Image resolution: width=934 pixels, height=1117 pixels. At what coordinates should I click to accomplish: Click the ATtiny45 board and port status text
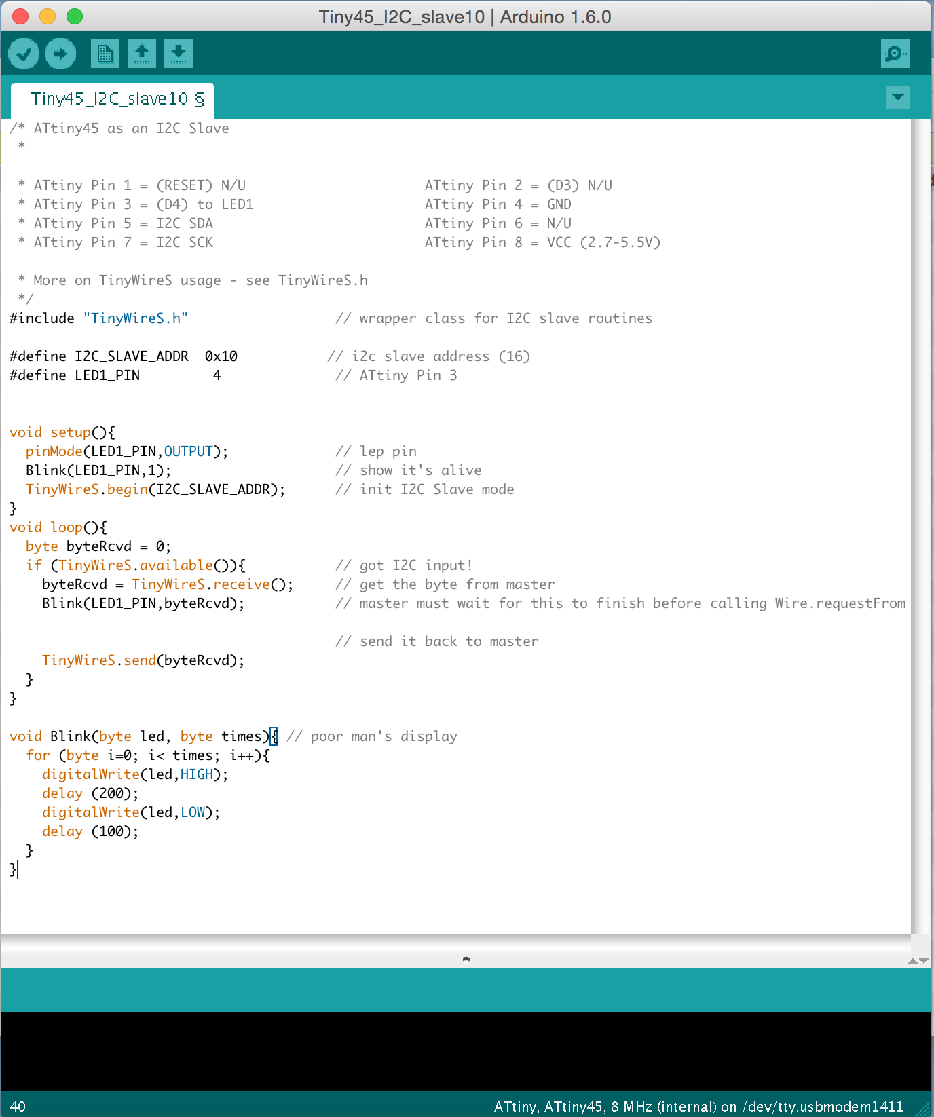(x=698, y=1106)
